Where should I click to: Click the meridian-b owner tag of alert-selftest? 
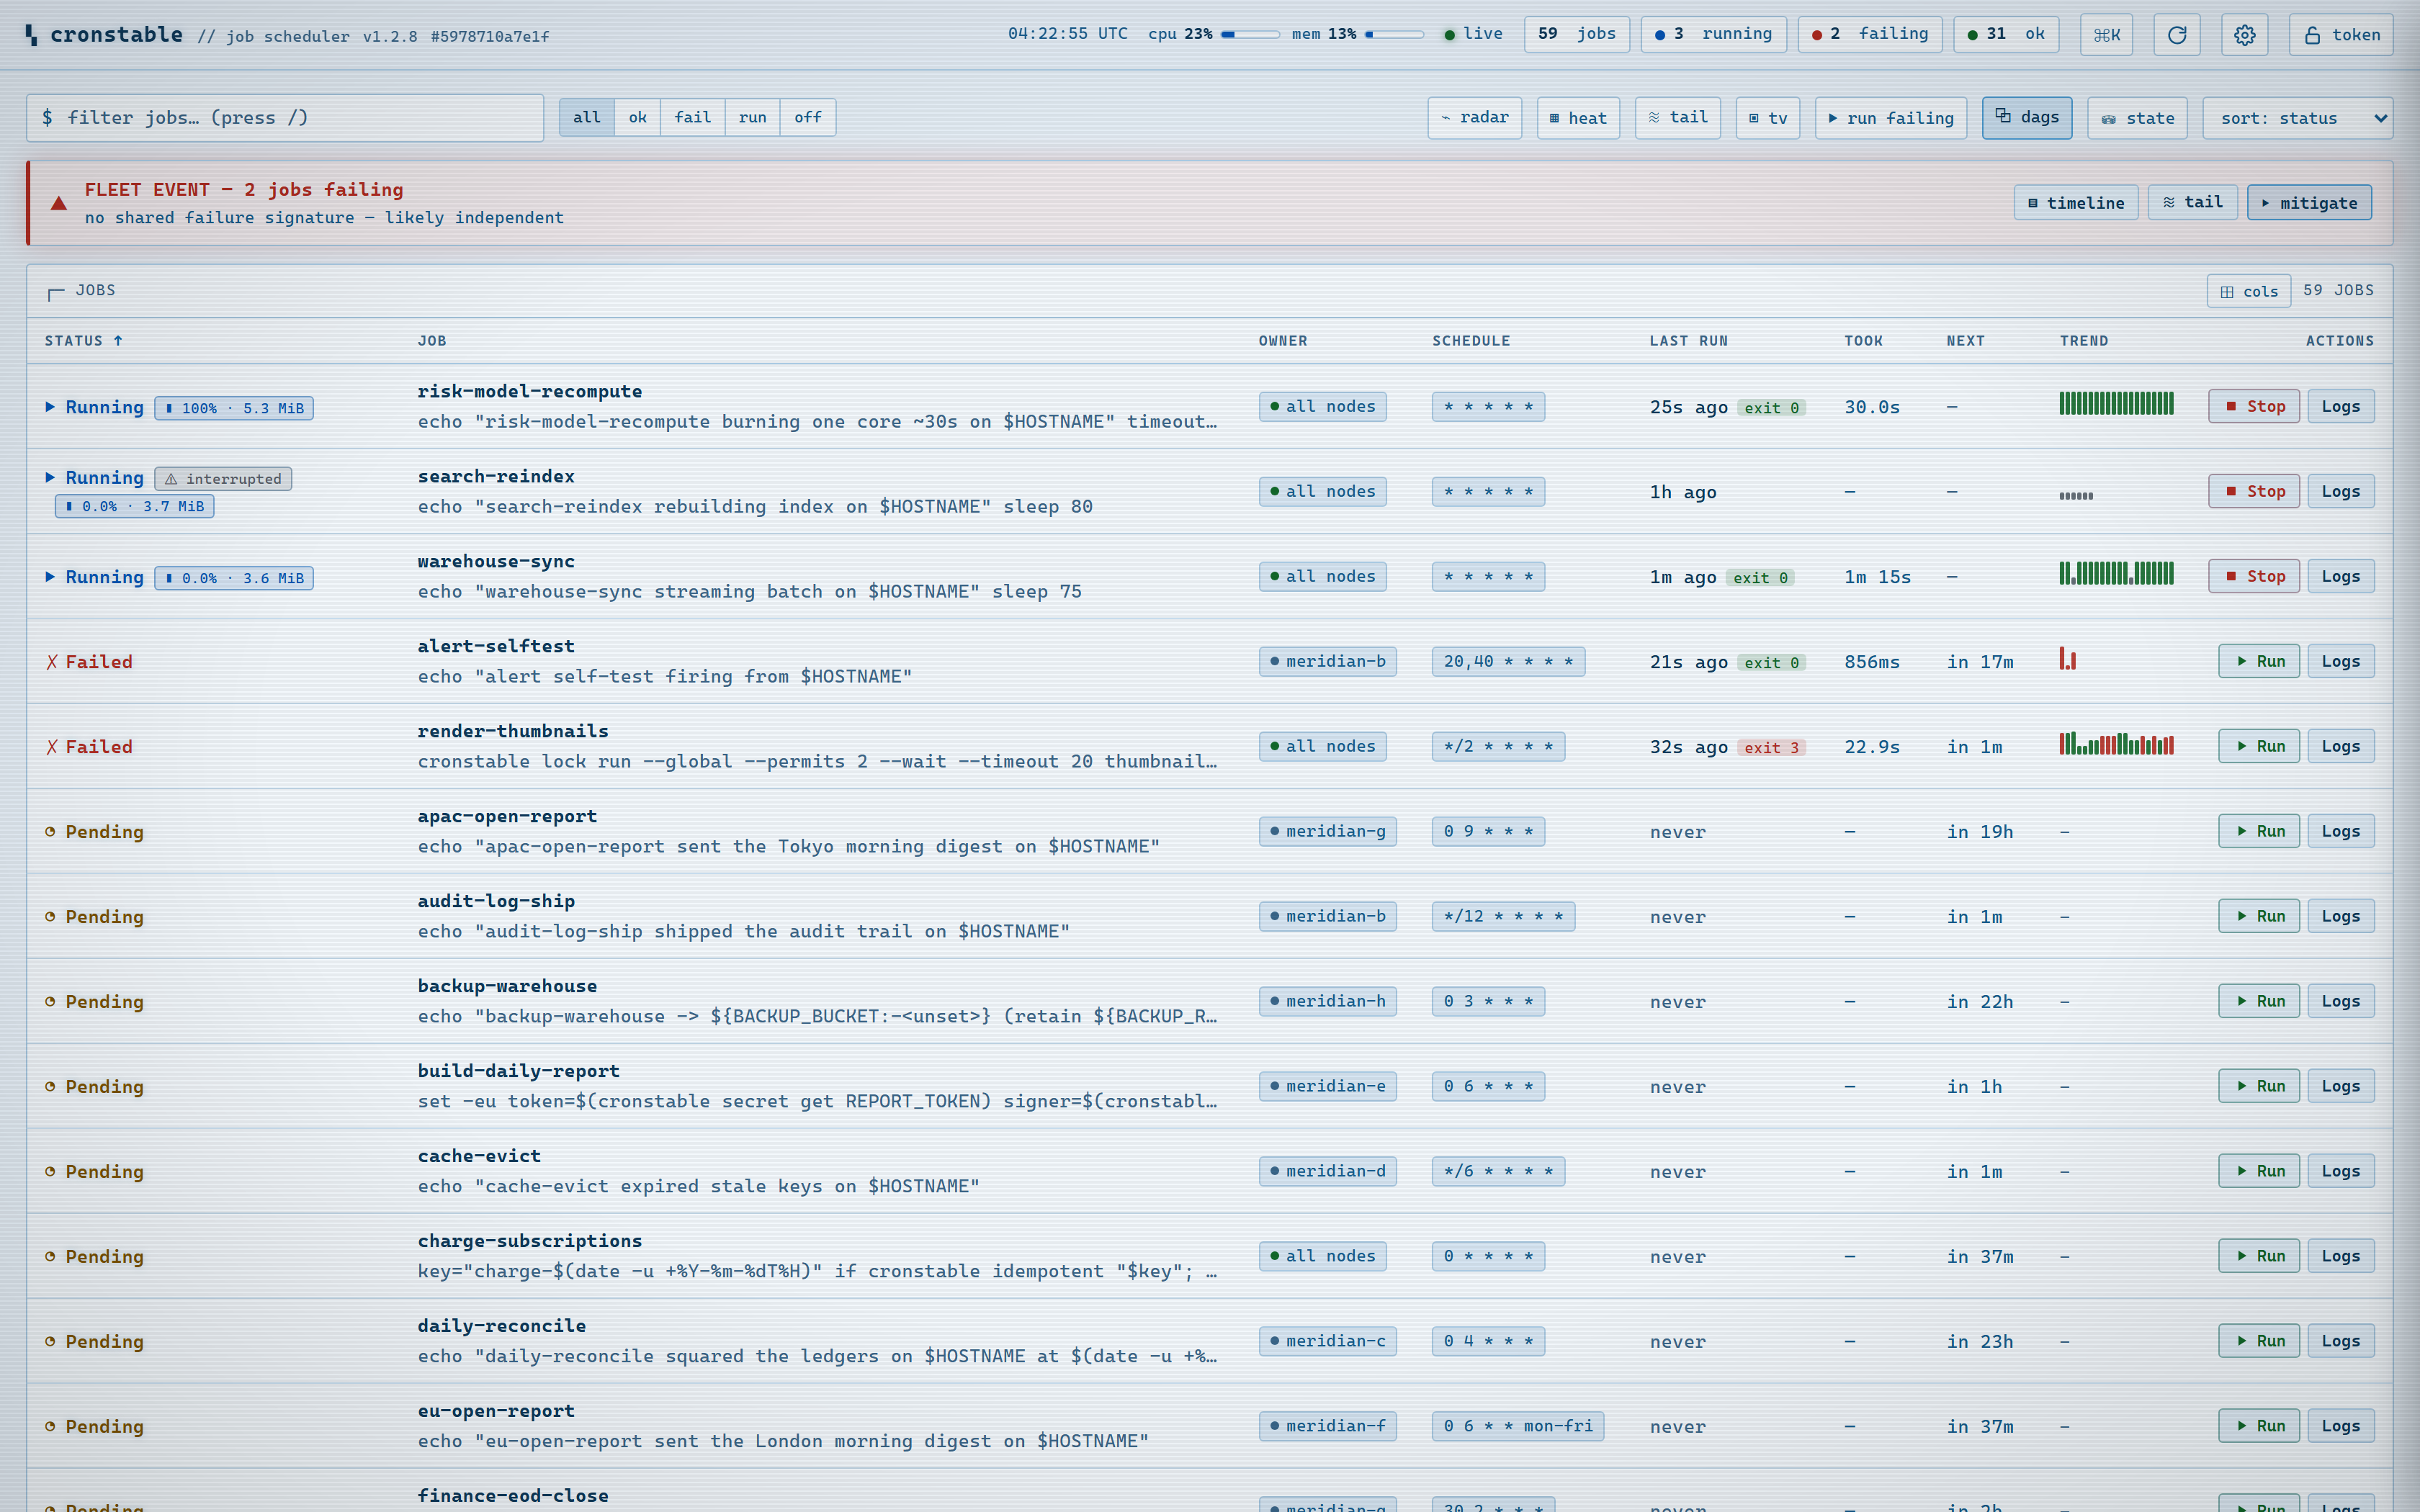click(1327, 662)
